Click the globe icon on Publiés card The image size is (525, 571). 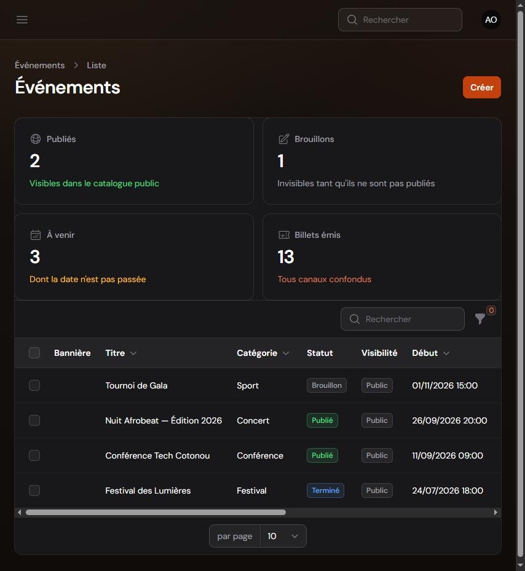(35, 139)
